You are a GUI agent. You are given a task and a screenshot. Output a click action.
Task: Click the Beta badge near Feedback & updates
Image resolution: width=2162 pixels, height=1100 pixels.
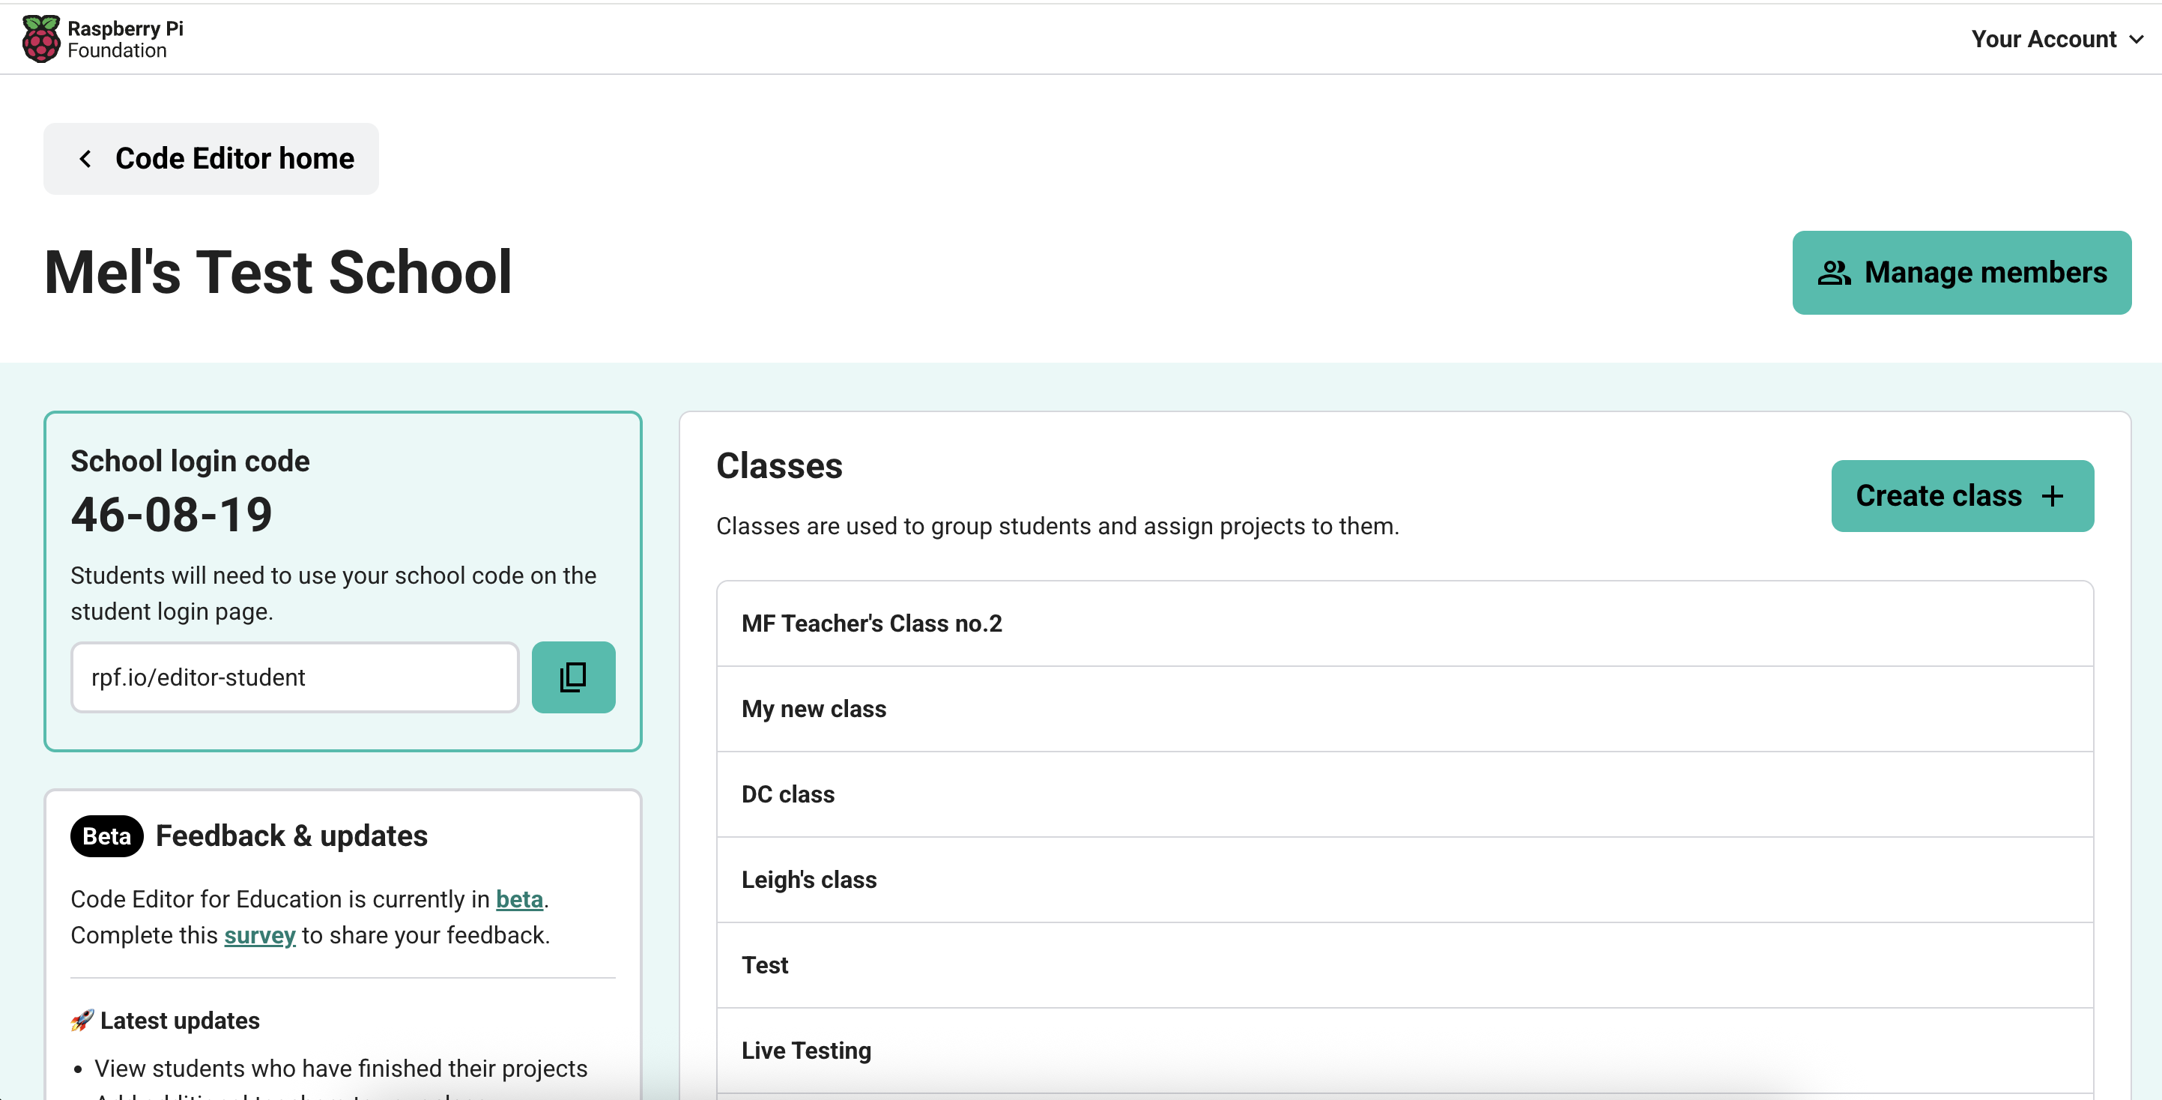[105, 835]
